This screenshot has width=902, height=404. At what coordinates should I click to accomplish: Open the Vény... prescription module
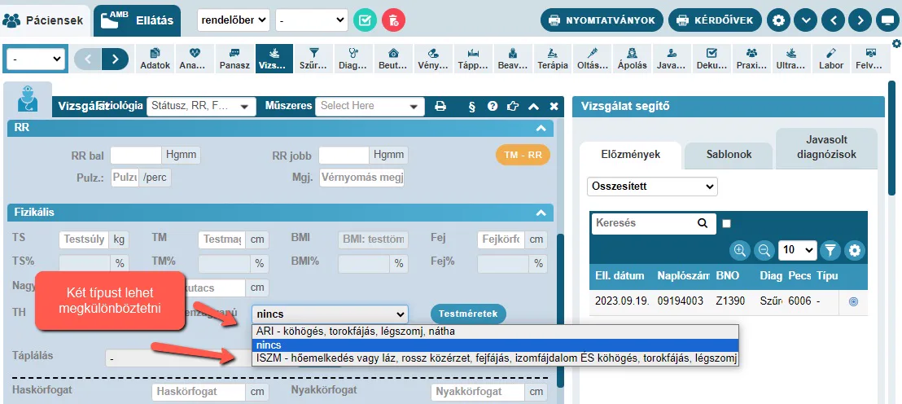coord(433,59)
